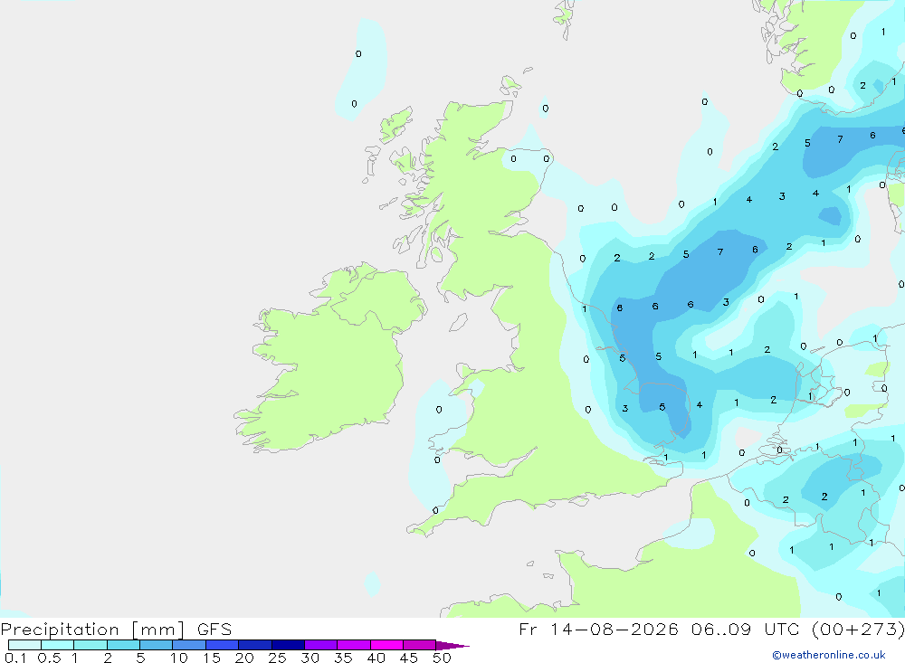Click the 50 legend scale label
Viewport: 905px width, 663px height.
coord(442,658)
